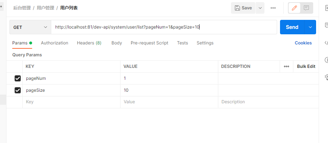328x143 pixels.
Task: Open the Pre-request Script tab
Action: [149, 43]
